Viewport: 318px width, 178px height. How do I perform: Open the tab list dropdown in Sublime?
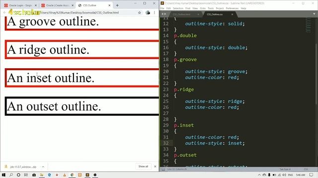[314, 14]
